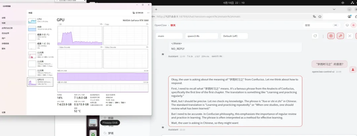The width and height of the screenshot is (357, 136).
Task: Click the star icon beside the NO_REPLY message
Action: click(163, 54)
